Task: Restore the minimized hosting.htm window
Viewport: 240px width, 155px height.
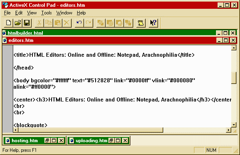Action: tap(47, 140)
